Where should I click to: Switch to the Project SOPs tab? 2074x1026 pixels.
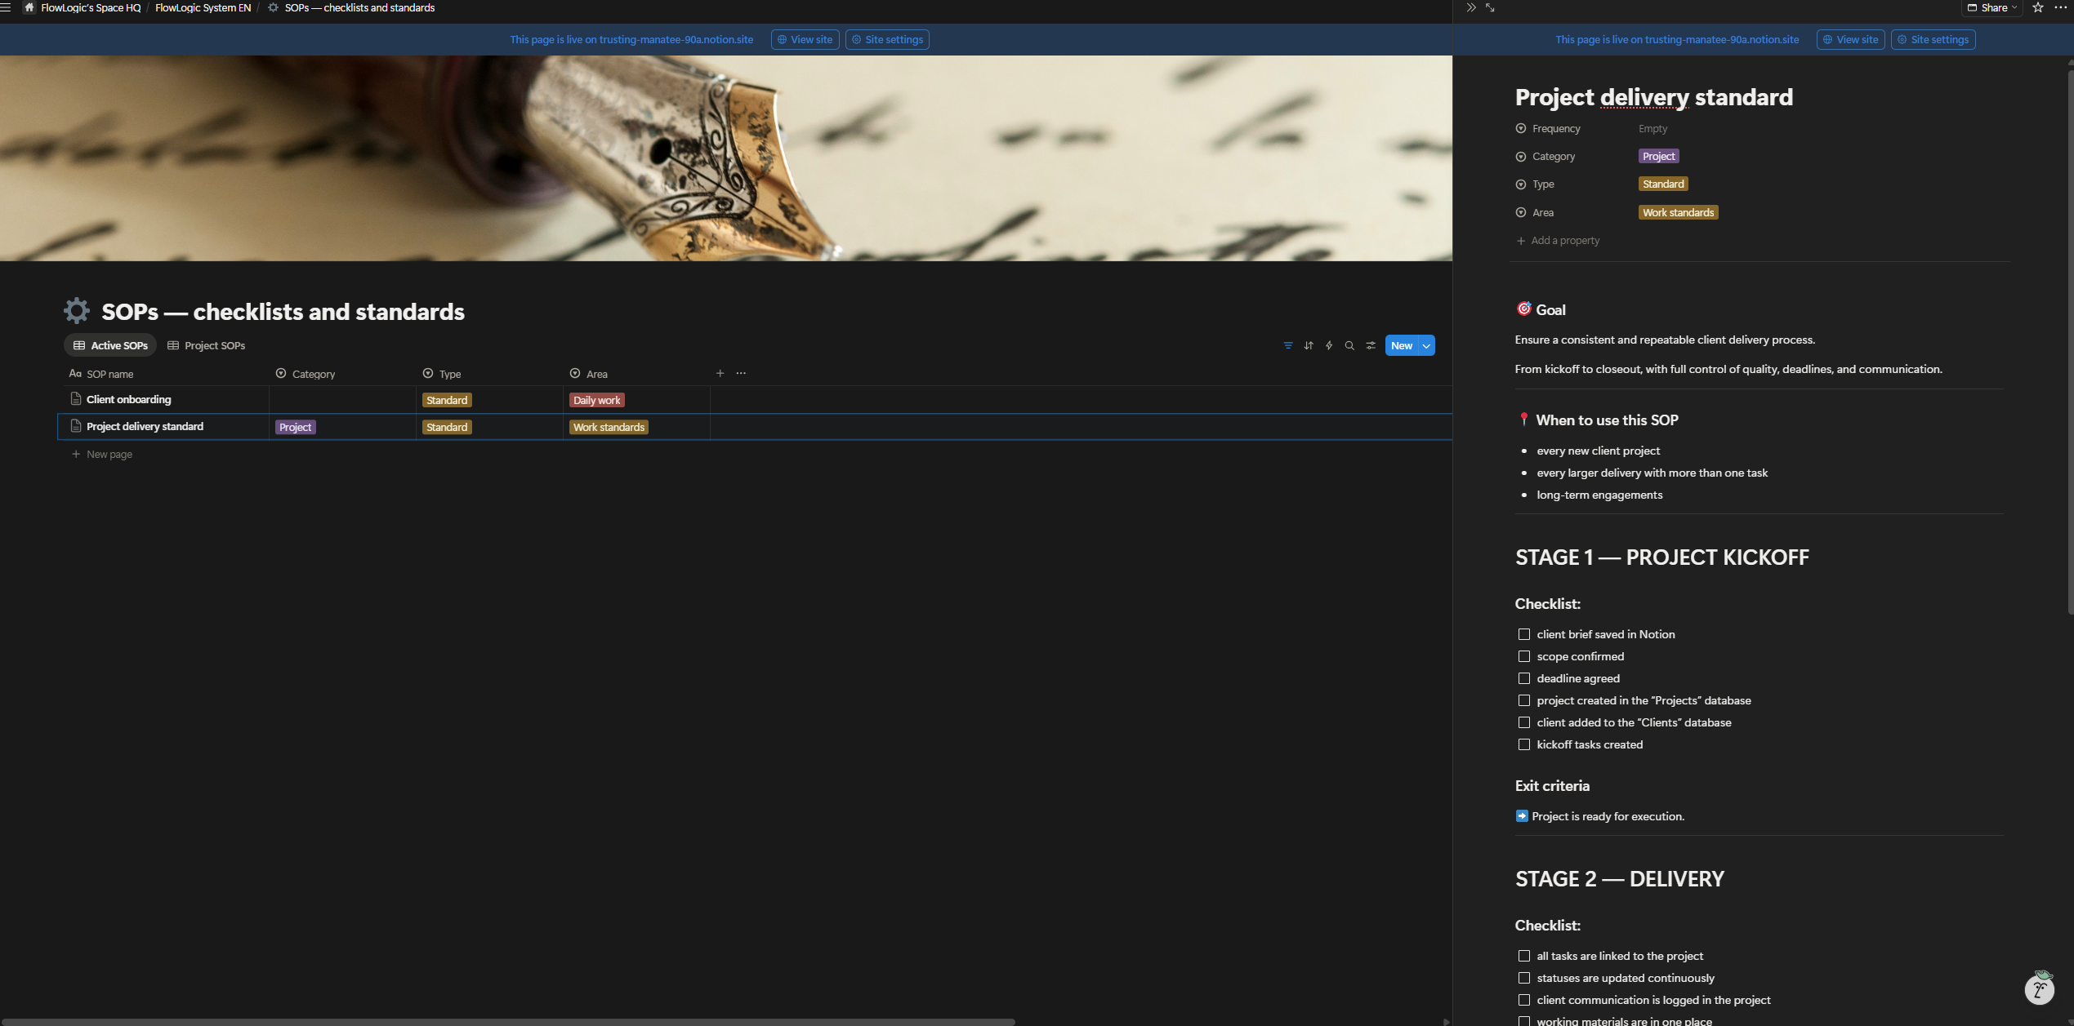tap(207, 345)
